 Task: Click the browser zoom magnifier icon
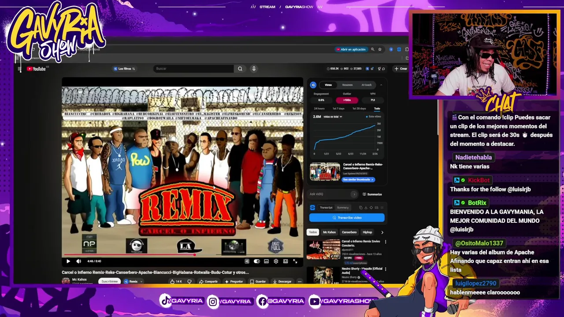click(372, 49)
